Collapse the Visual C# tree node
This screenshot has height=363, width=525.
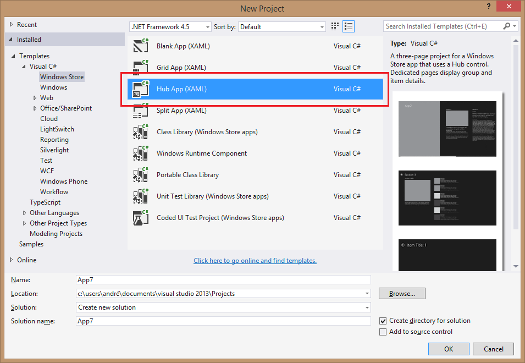click(24, 67)
